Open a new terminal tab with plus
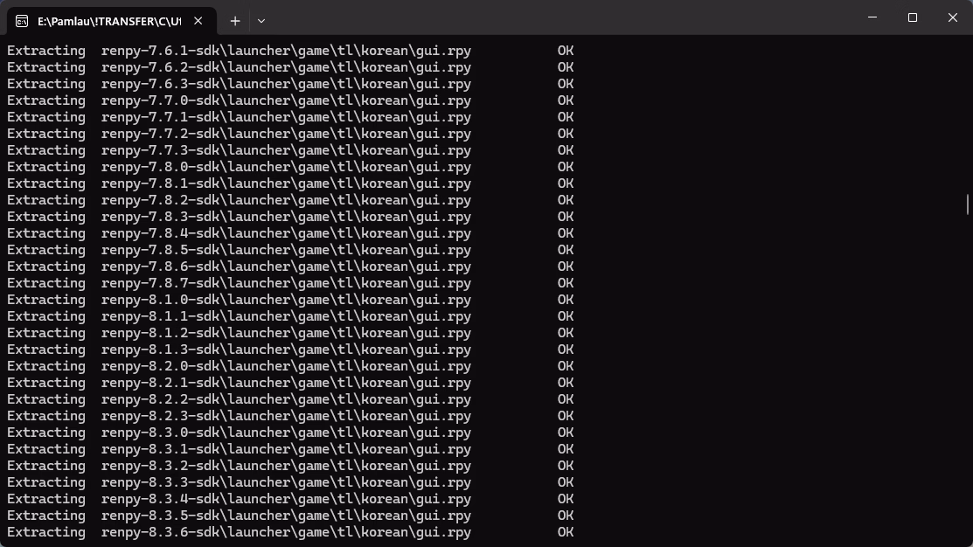This screenshot has height=547, width=973. coord(235,21)
